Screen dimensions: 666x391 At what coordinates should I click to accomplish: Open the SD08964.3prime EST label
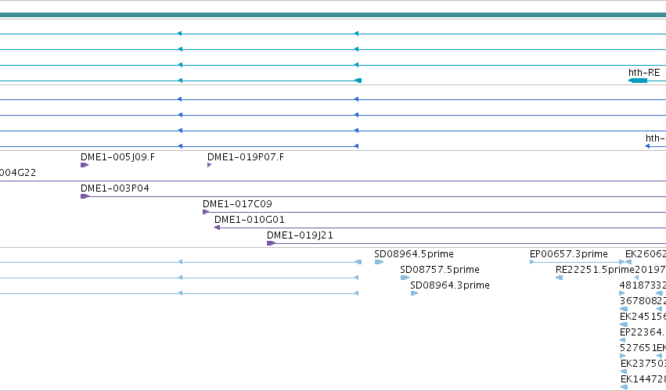coord(450,285)
